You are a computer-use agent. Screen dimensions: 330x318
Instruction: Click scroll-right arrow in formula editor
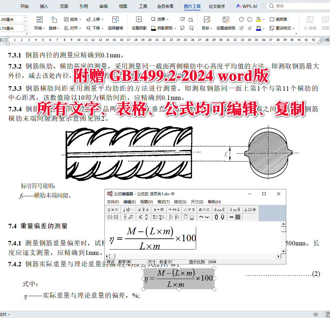279,256
